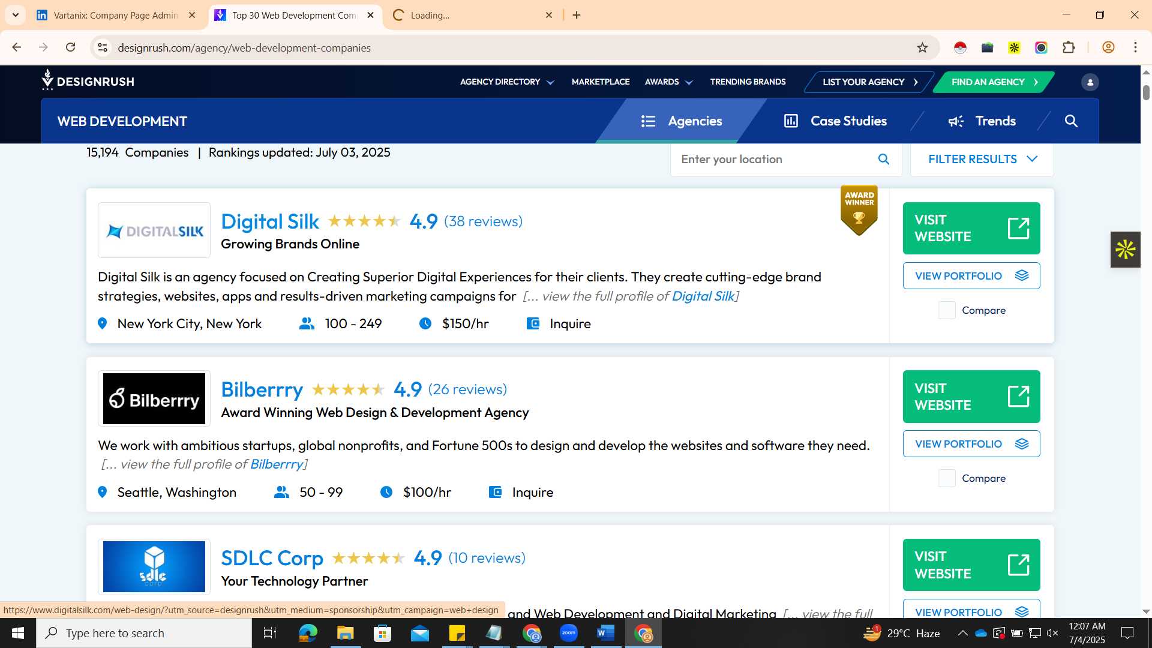Screen dimensions: 1152x648
Task: Open Sticky Notes from taskbar
Action: click(x=457, y=633)
